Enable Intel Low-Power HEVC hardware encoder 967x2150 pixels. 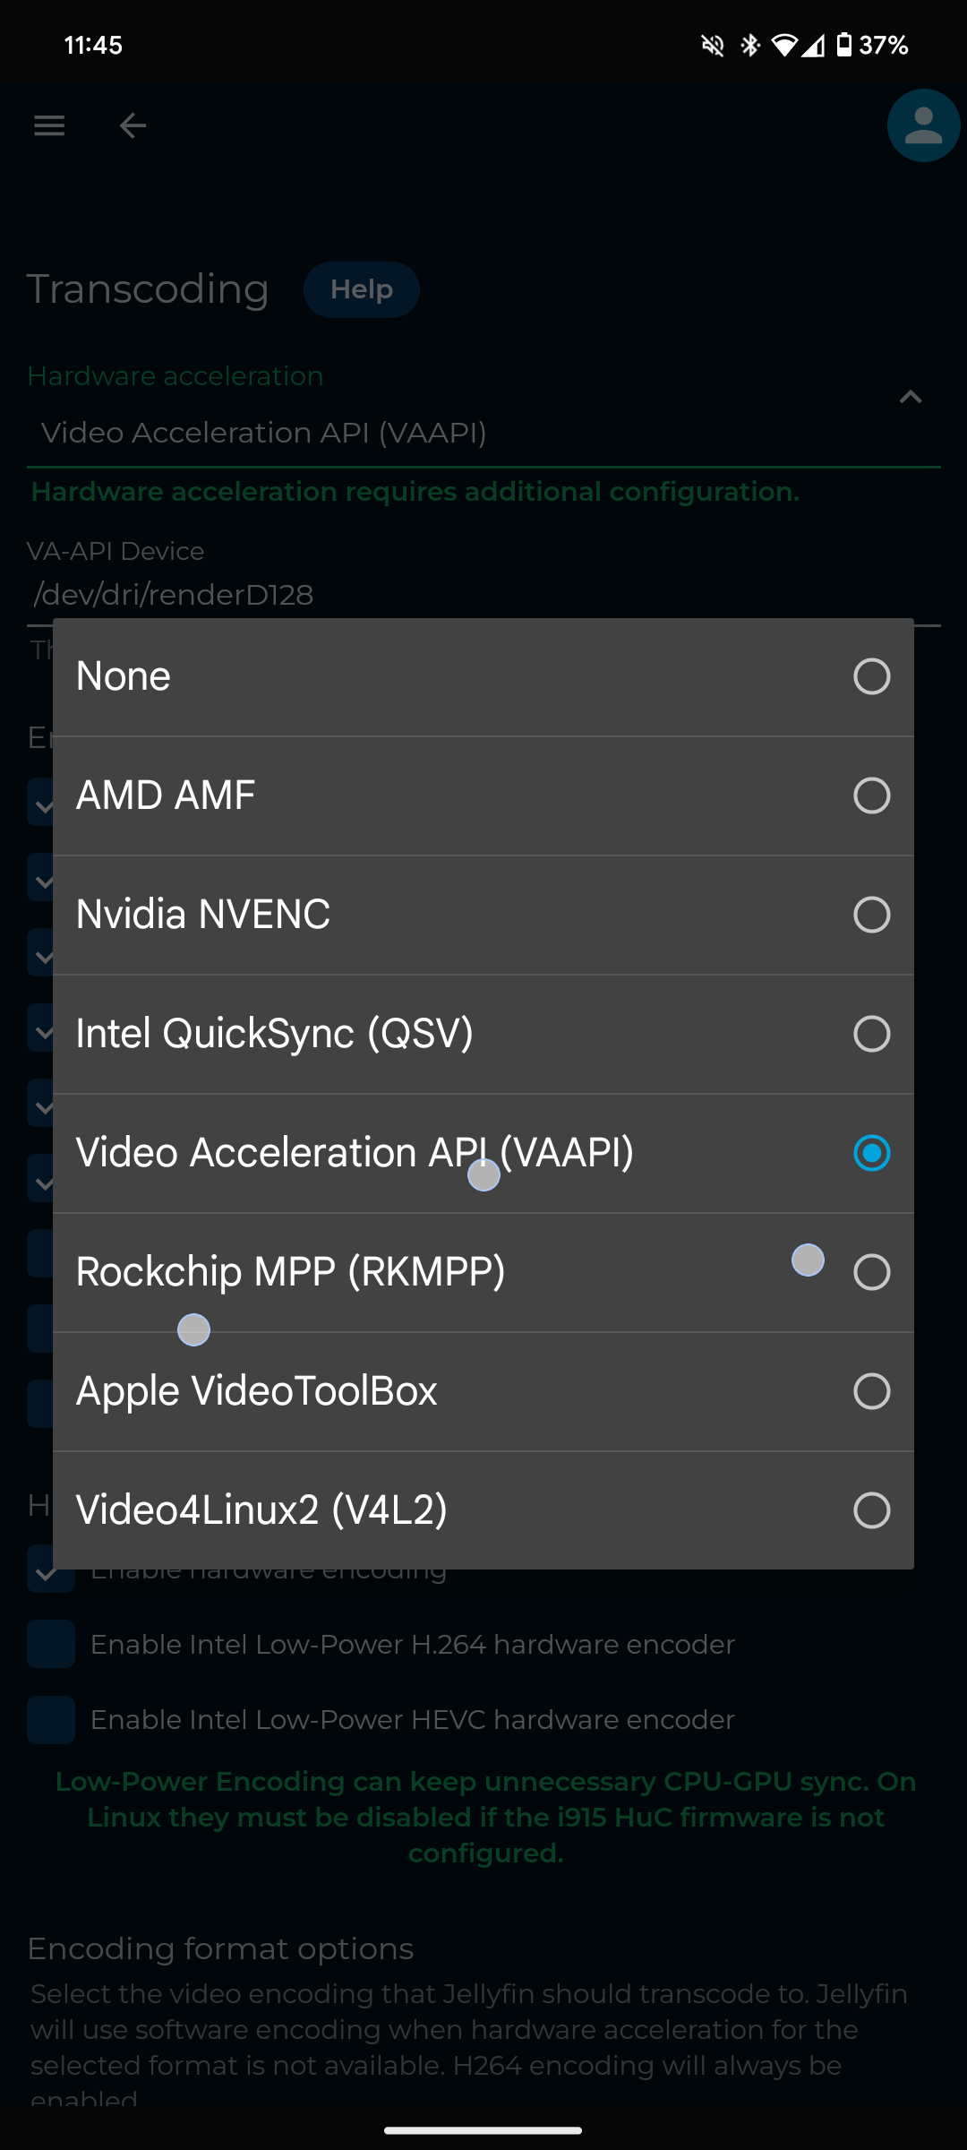click(50, 1720)
